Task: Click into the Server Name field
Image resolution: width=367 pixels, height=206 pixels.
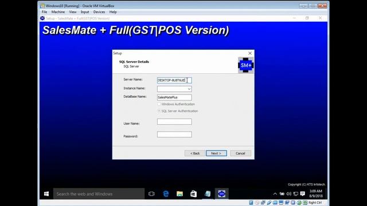Action: (x=174, y=80)
